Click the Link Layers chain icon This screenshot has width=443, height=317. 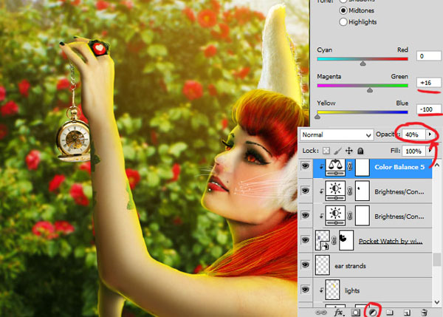point(321,313)
